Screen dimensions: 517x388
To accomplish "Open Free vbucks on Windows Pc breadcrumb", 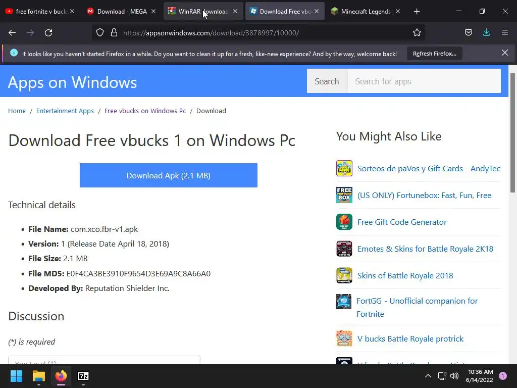I will [145, 111].
